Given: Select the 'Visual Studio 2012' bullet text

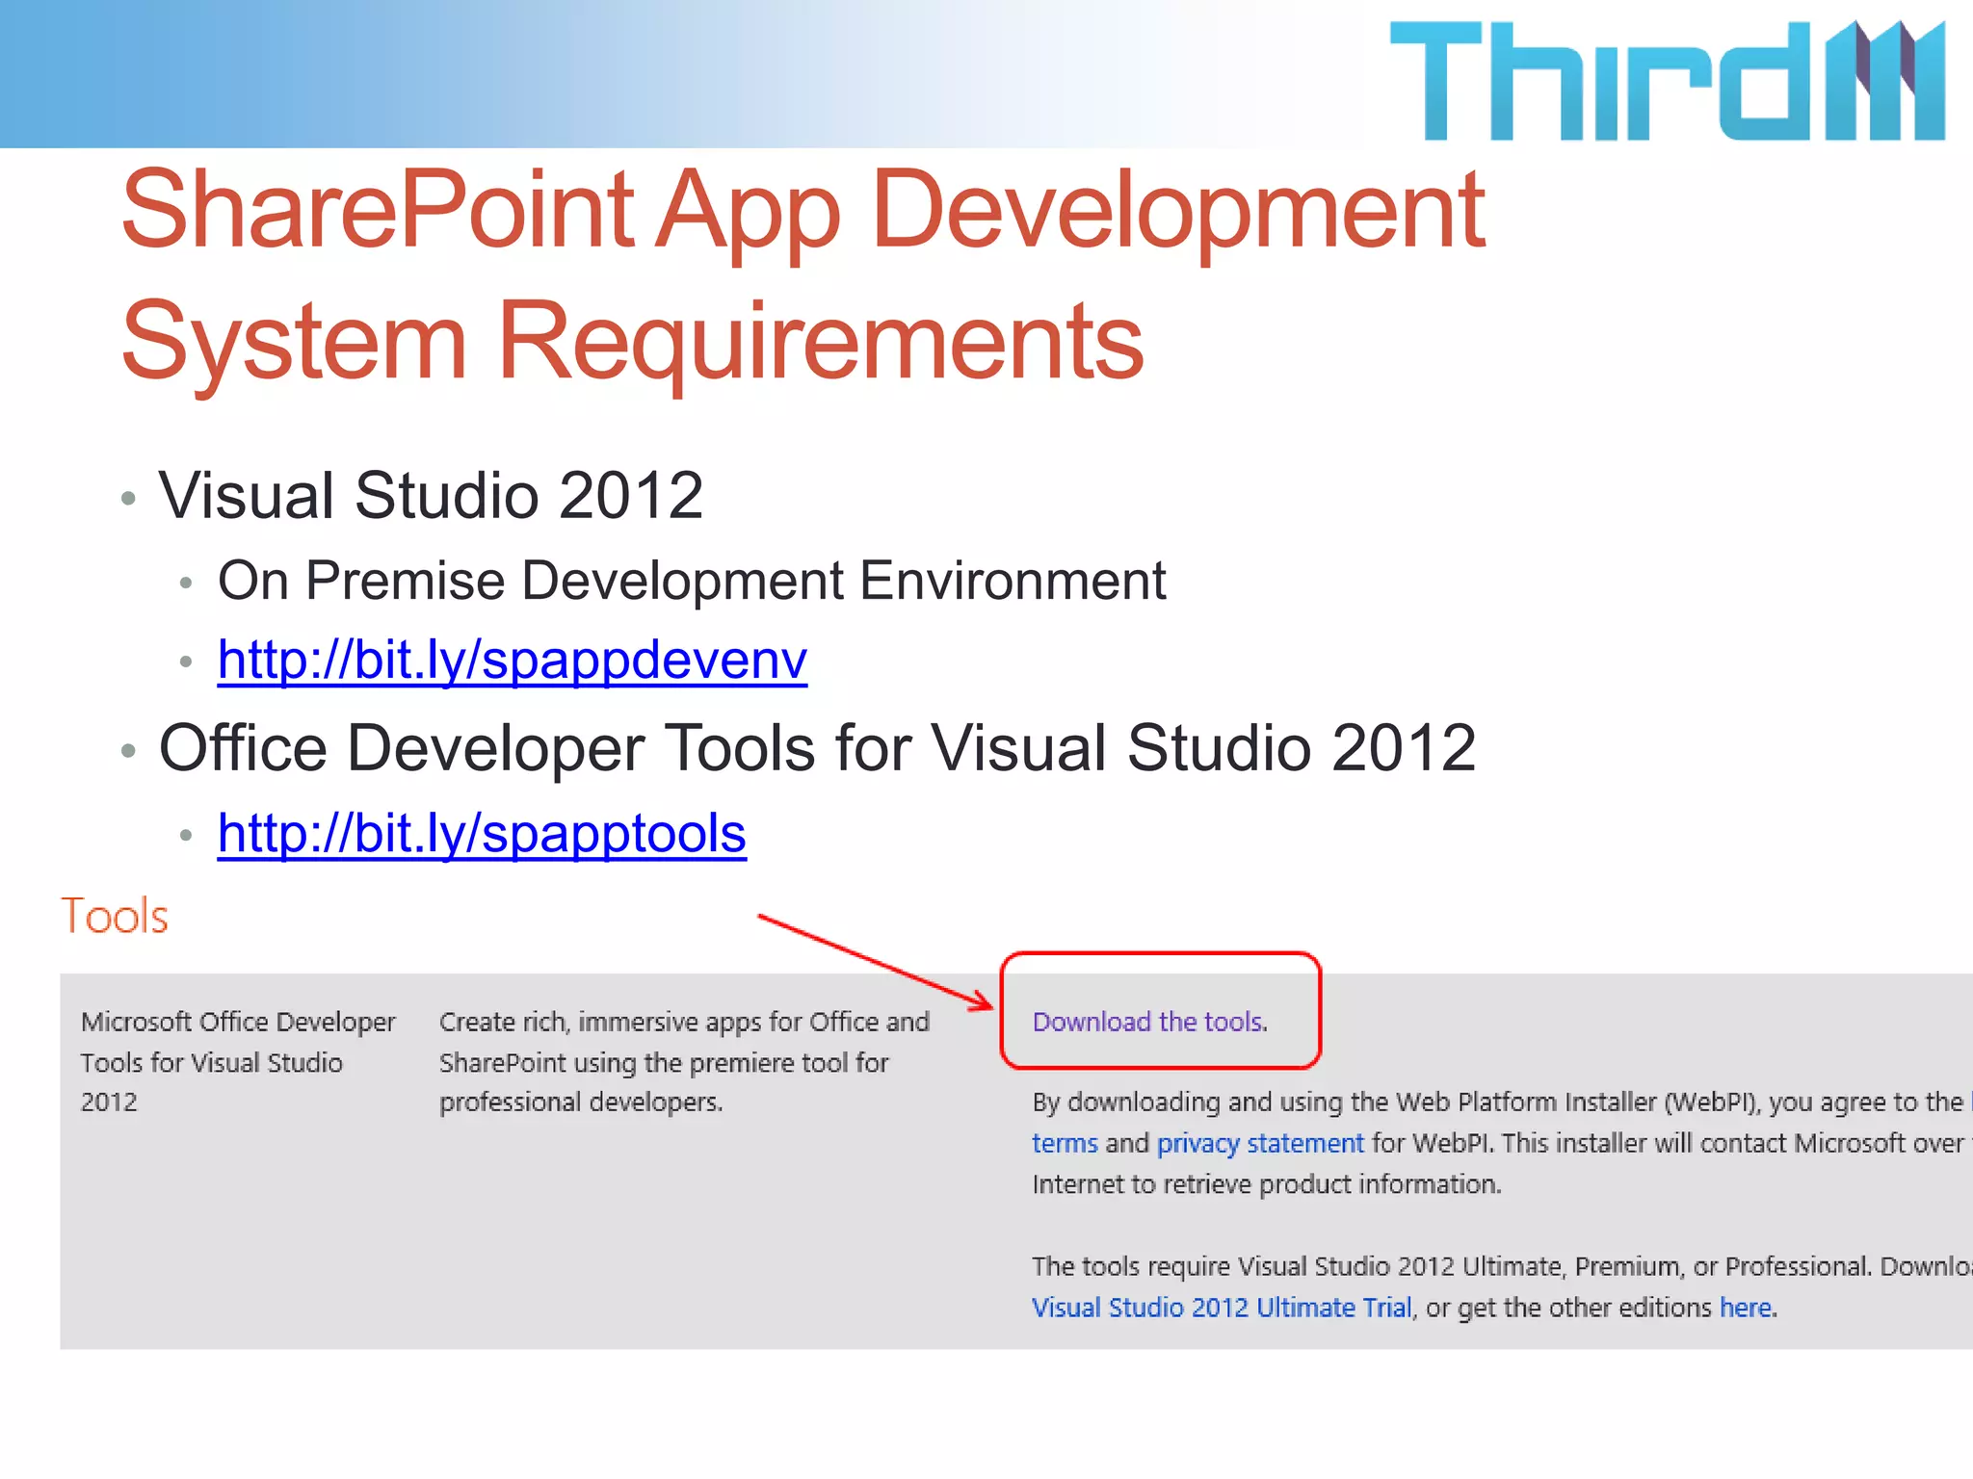Looking at the screenshot, I should tap(431, 496).
